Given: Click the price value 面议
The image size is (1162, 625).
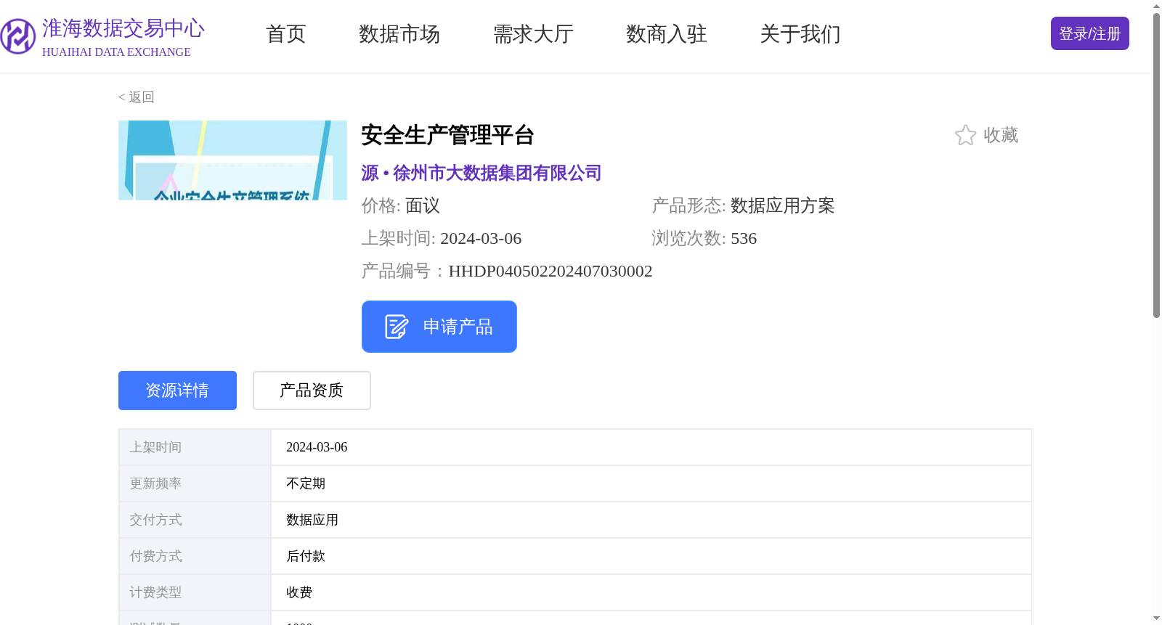Looking at the screenshot, I should [x=423, y=205].
